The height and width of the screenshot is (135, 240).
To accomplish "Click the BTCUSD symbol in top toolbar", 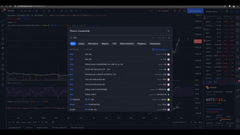I will click(x=11, y=11).
